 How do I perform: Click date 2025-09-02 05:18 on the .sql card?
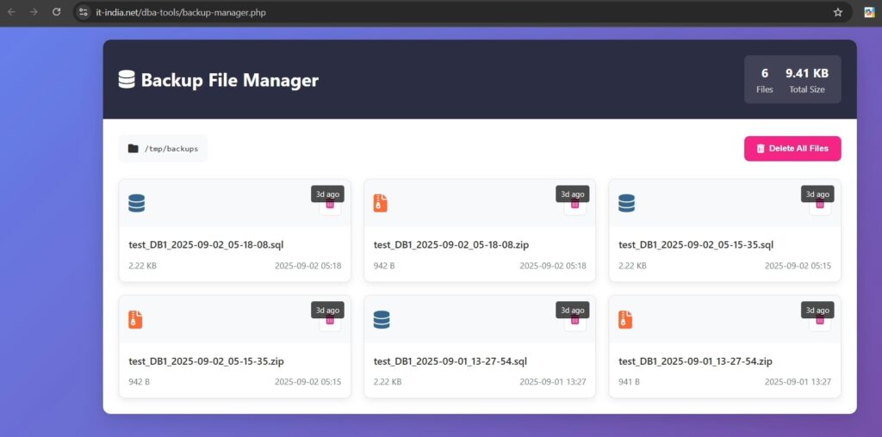(x=307, y=266)
